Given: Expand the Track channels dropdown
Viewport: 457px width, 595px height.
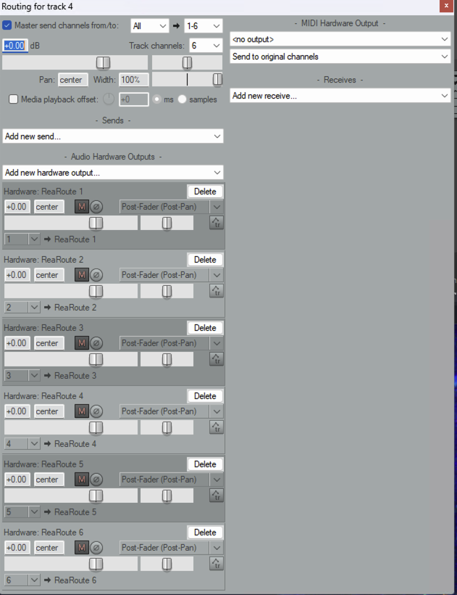Looking at the screenshot, I should [x=205, y=46].
